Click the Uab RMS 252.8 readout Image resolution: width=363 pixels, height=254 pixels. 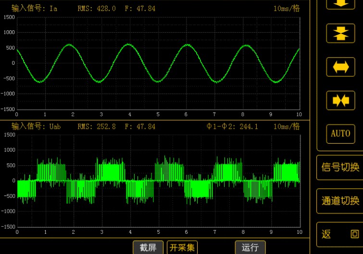[96, 126]
